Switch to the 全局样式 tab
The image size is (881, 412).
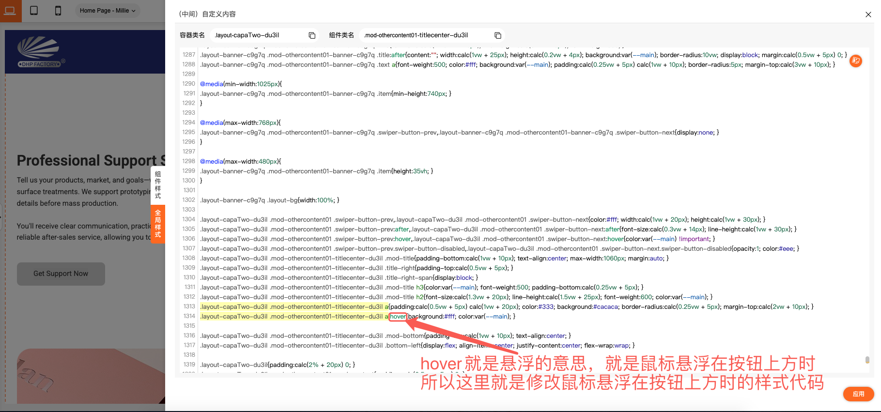pos(158,224)
